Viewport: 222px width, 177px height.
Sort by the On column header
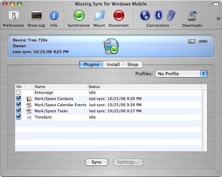(x=20, y=87)
